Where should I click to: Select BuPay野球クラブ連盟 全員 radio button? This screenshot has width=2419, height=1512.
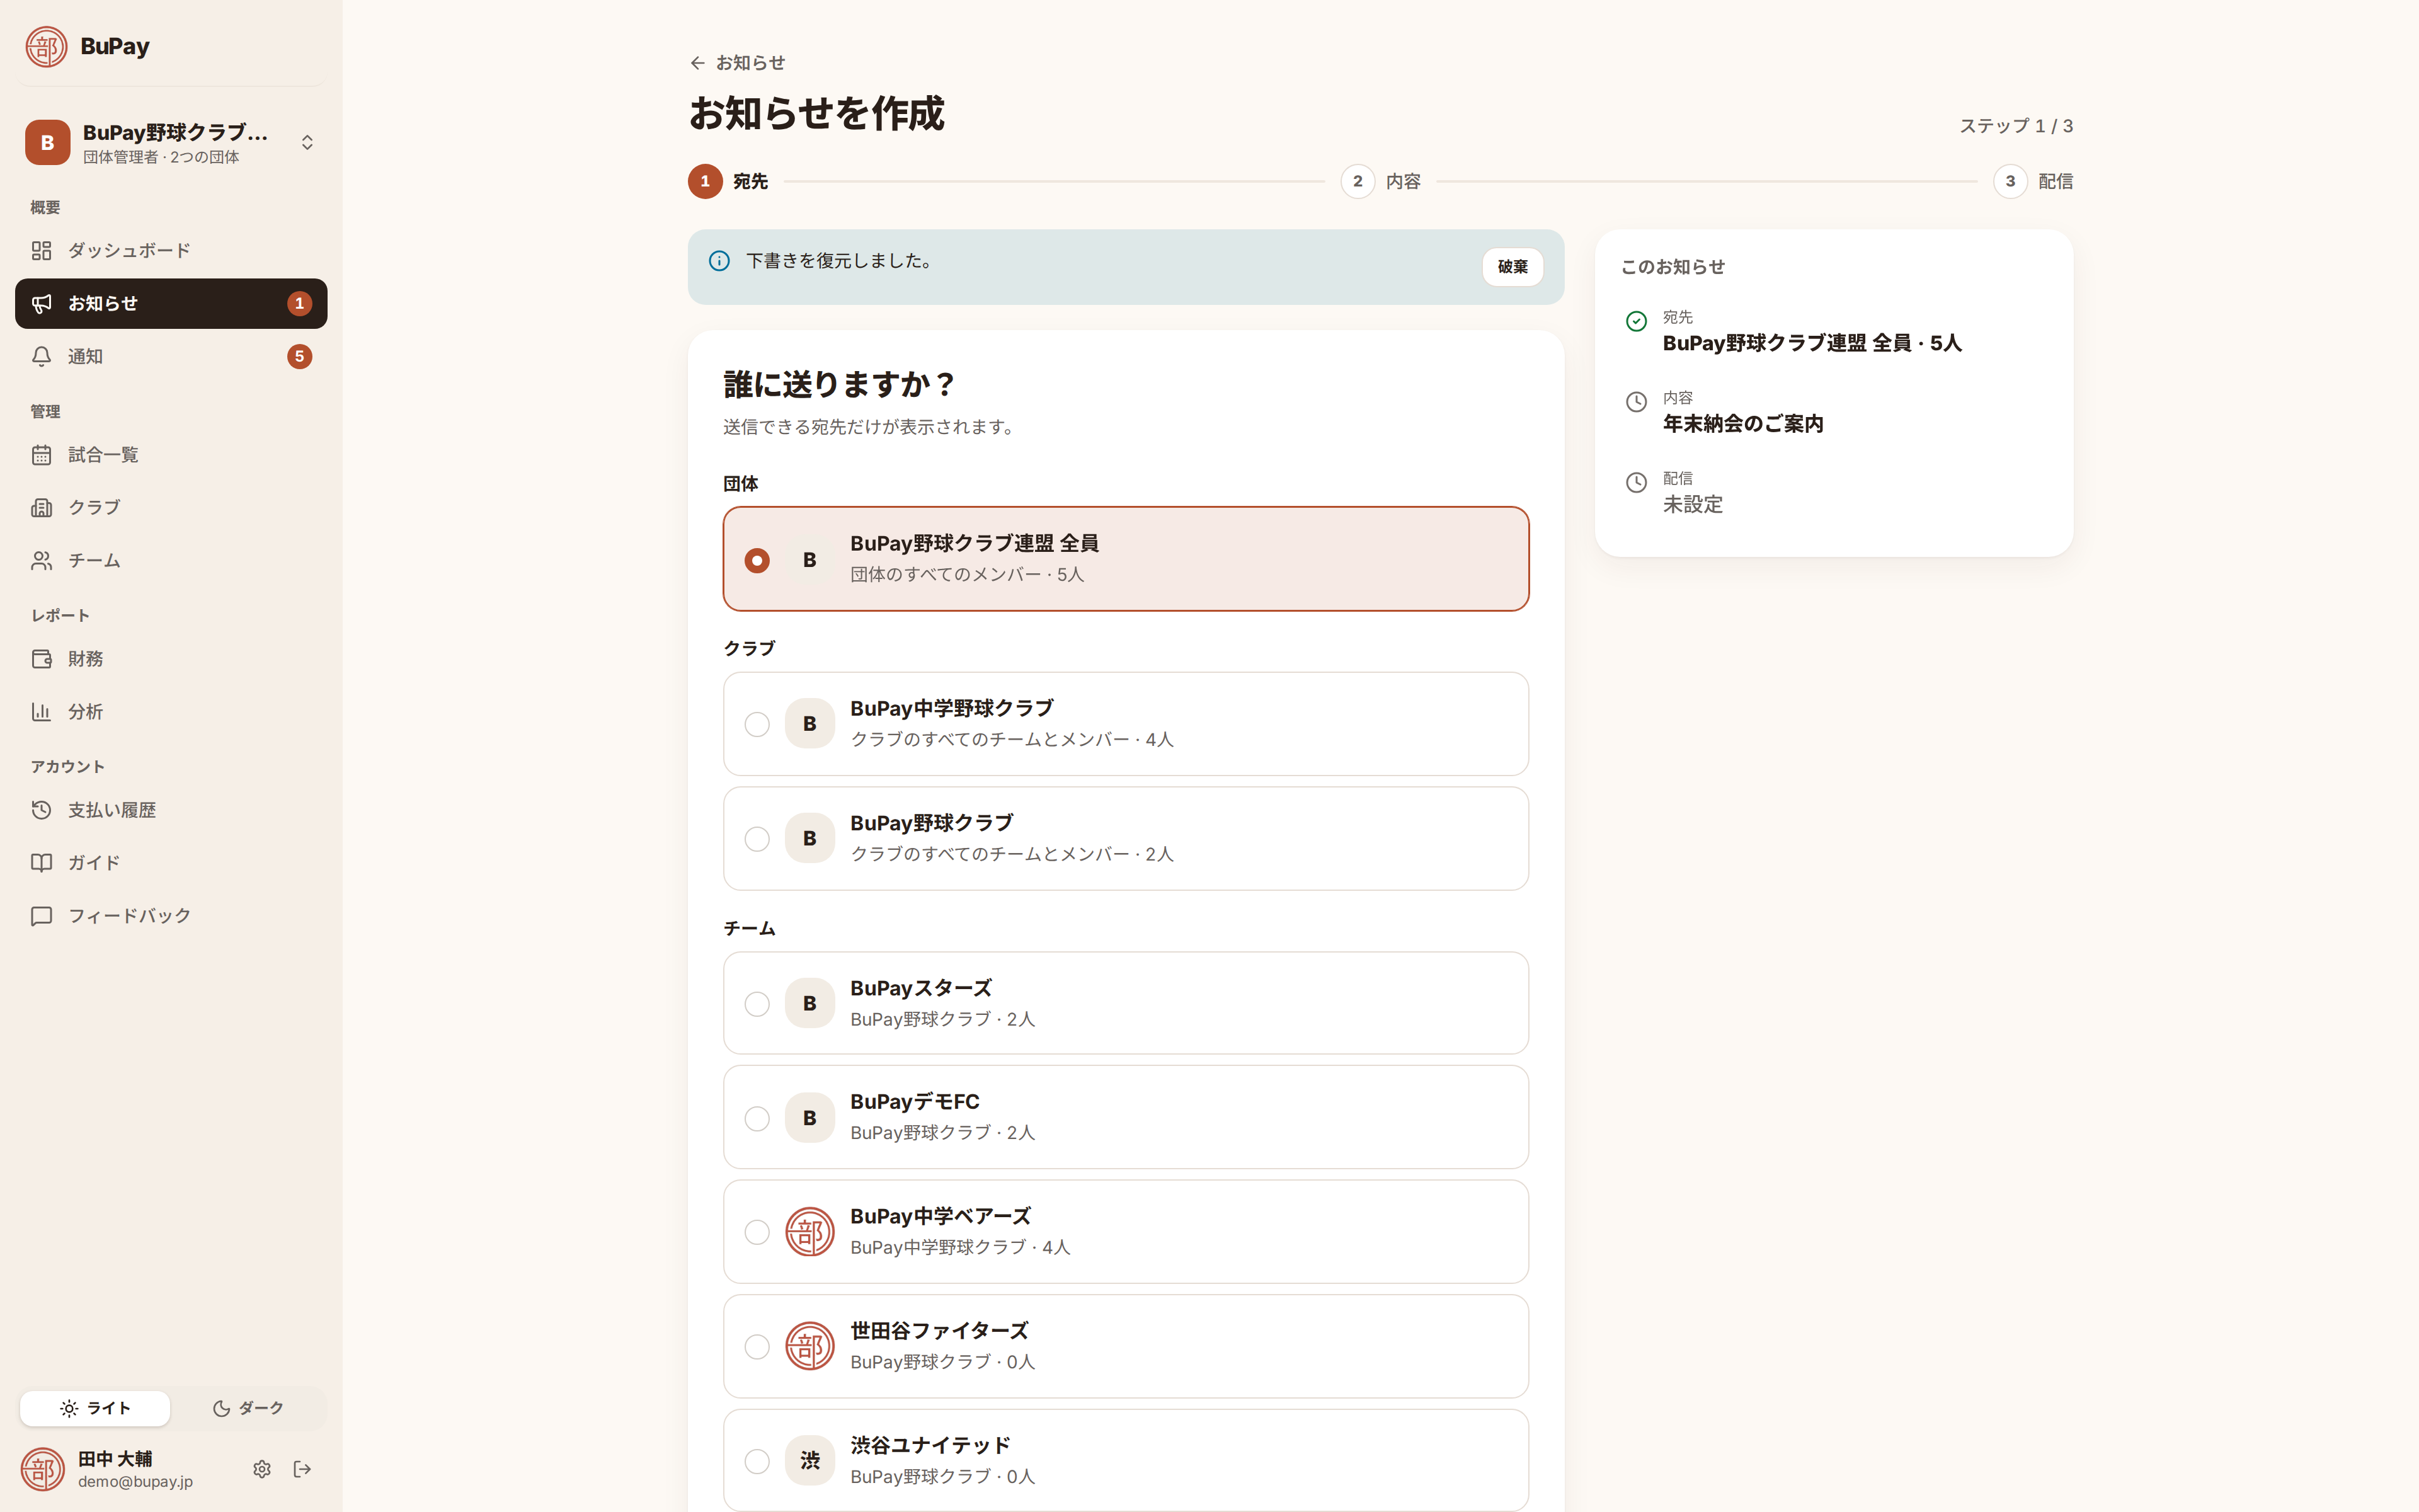[757, 560]
